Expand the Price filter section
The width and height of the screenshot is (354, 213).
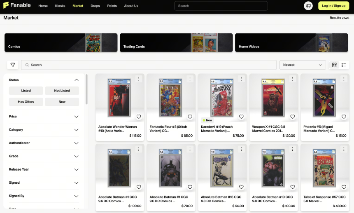click(x=44, y=117)
